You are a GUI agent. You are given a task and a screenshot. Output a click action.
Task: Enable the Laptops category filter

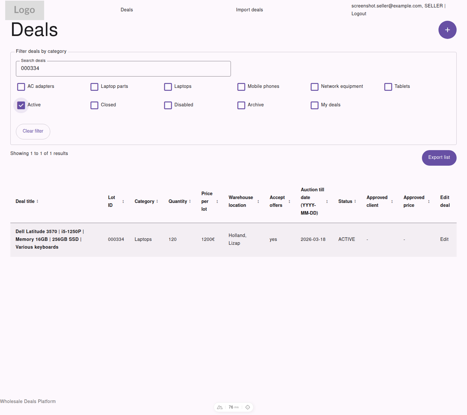(168, 87)
